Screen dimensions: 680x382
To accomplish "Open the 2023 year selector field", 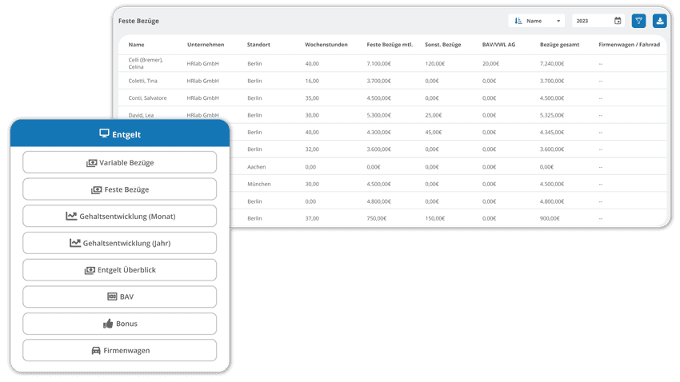I will tap(598, 21).
